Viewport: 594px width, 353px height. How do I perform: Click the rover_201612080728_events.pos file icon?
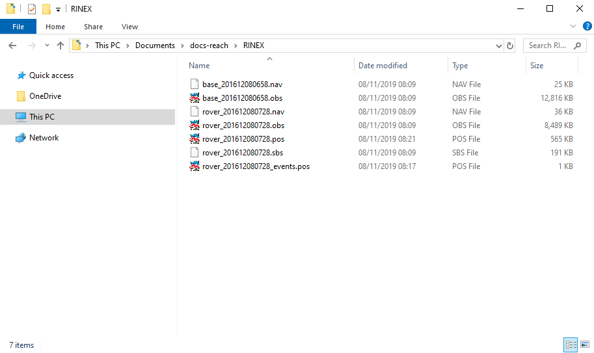click(195, 166)
